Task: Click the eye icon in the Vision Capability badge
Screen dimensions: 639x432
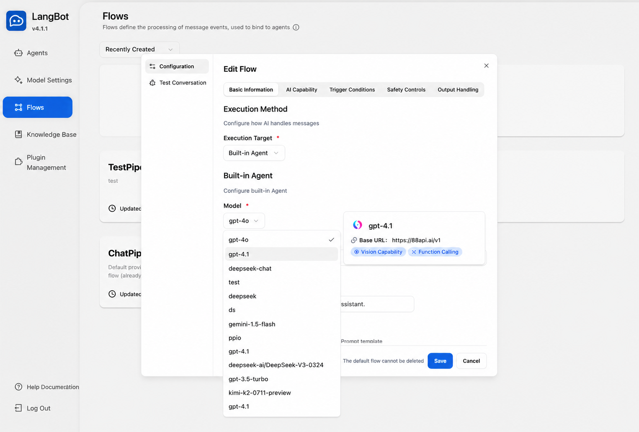Action: point(357,252)
